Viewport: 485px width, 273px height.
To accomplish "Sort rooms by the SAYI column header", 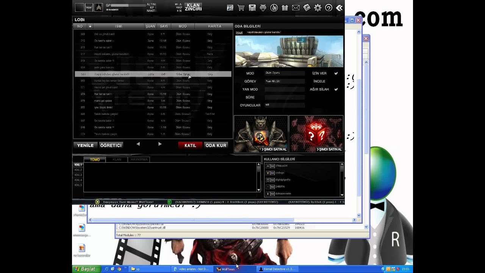I will coord(164,26).
